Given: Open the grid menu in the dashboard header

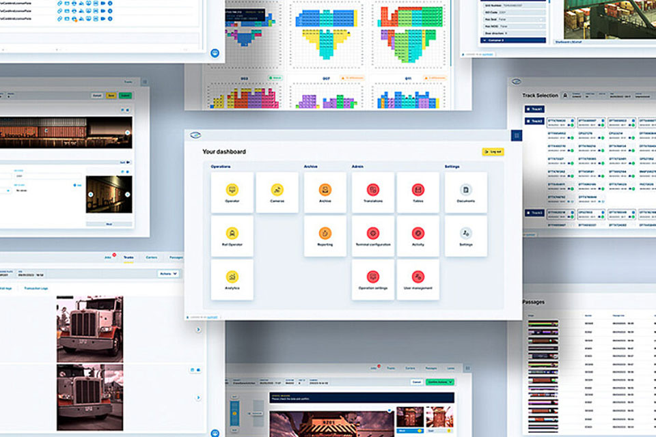Looking at the screenshot, I should (516, 135).
